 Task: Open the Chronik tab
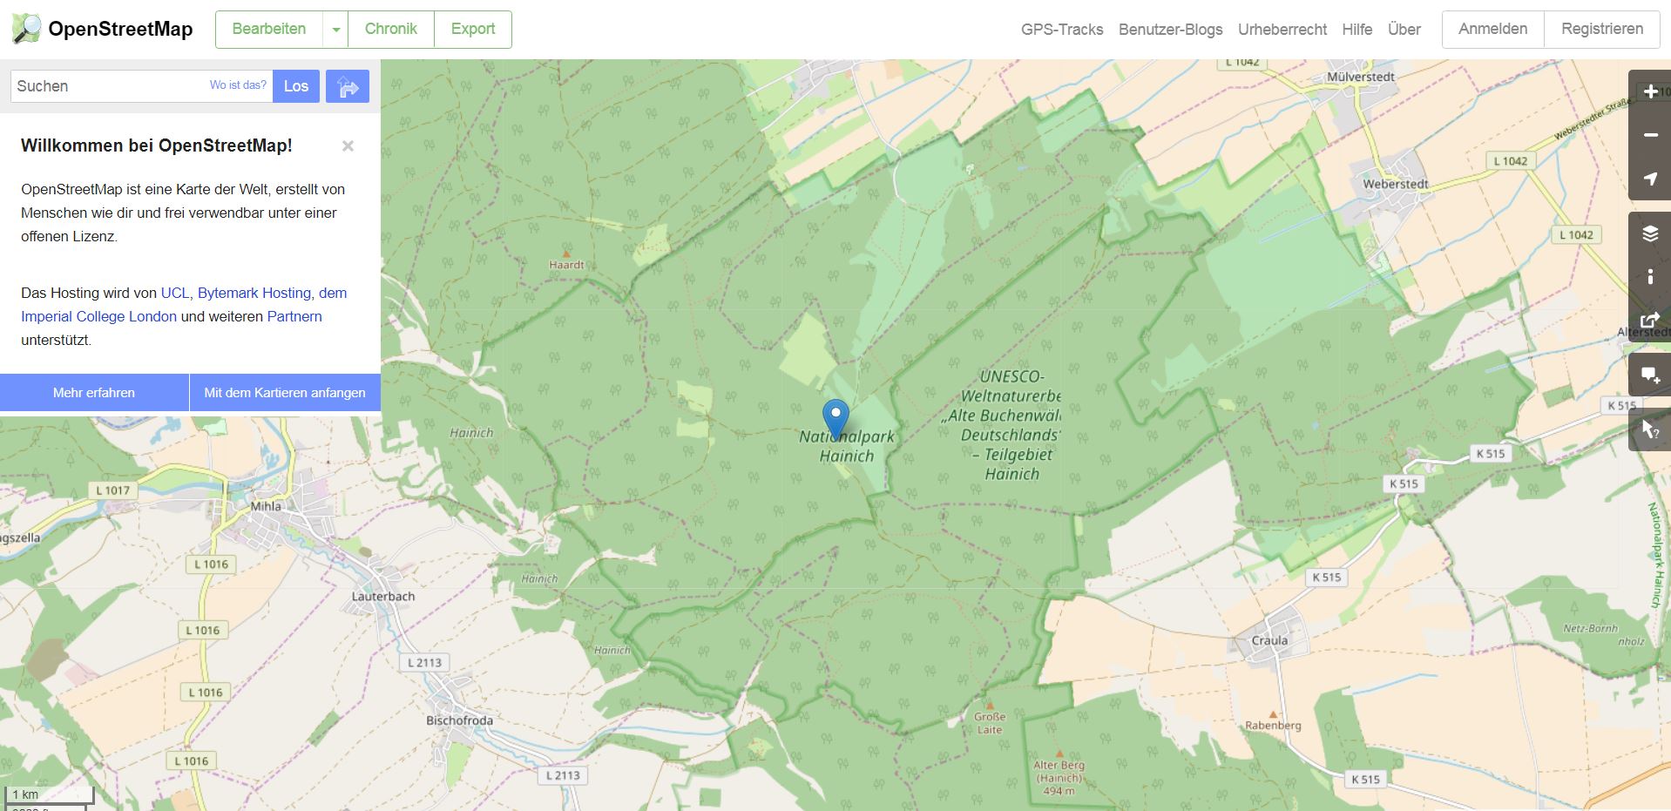(390, 30)
